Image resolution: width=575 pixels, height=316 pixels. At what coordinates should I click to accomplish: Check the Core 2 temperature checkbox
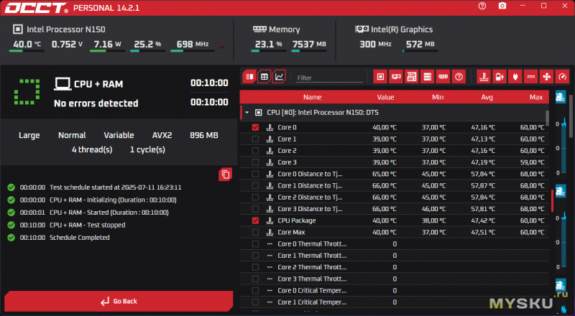[x=256, y=151]
